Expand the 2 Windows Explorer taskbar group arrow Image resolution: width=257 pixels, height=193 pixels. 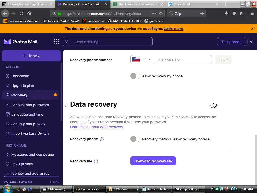[137, 189]
